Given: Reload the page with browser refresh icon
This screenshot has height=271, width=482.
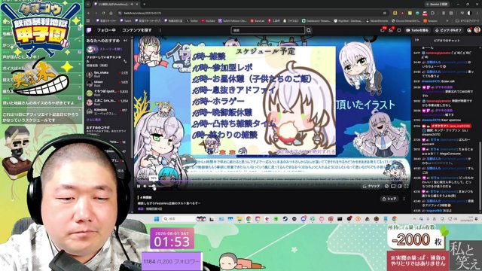Looking at the screenshot, I should point(104,13).
